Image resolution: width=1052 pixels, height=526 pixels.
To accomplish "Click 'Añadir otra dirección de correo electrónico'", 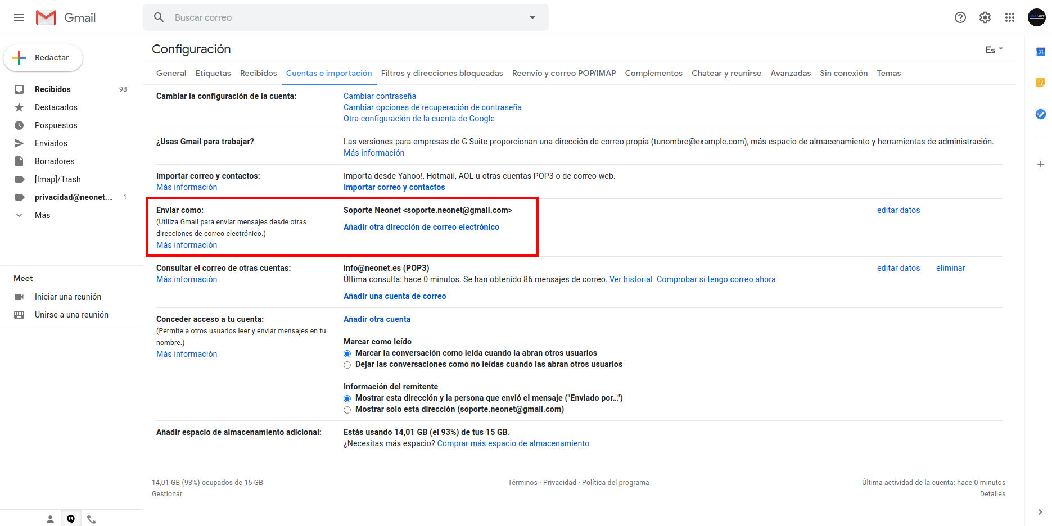I will click(421, 227).
